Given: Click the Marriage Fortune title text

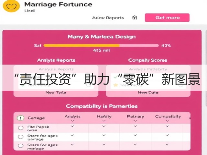Looking at the screenshot, I should pyautogui.click(x=58, y=5).
